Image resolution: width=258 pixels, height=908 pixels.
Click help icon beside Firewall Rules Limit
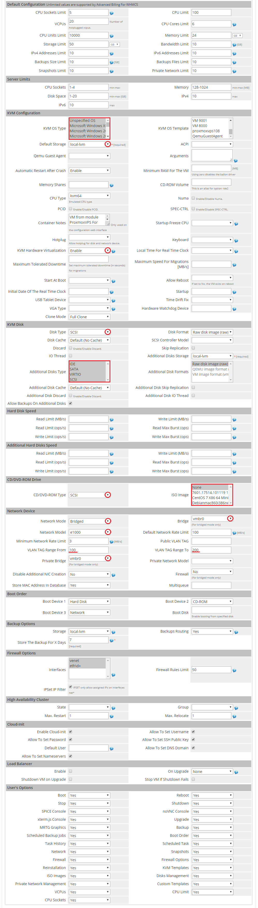[234, 671]
